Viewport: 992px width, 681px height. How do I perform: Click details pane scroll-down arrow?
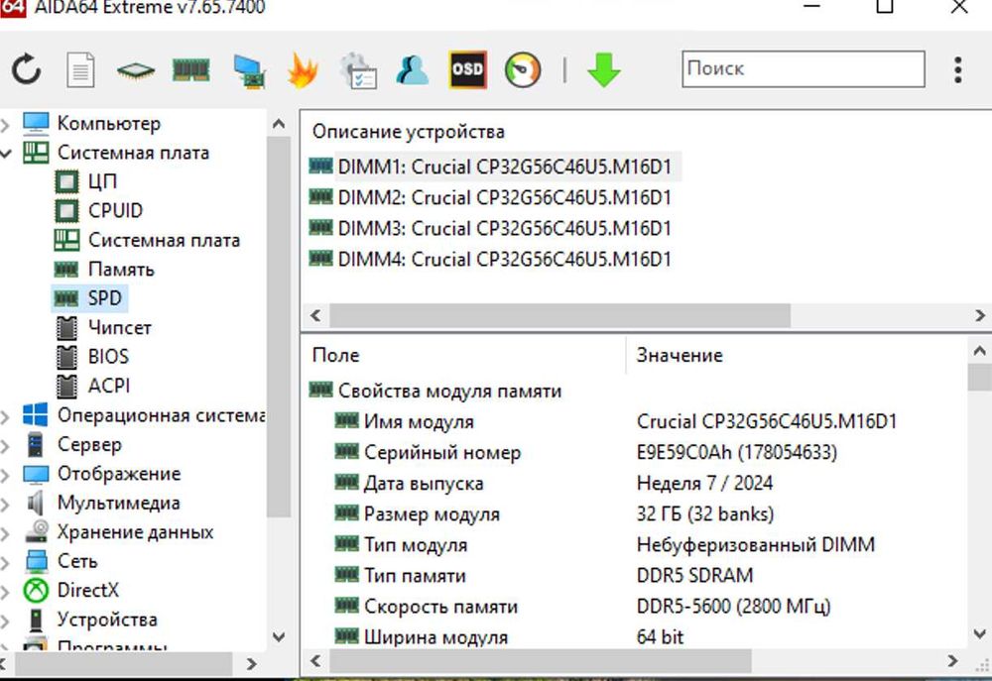(979, 633)
